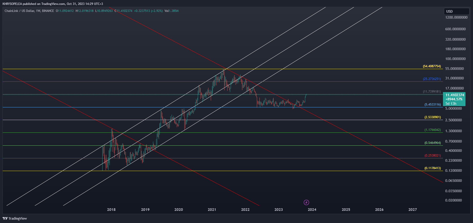Click the 2027 label on time axis
The height and width of the screenshot is (223, 473).
pos(413,210)
